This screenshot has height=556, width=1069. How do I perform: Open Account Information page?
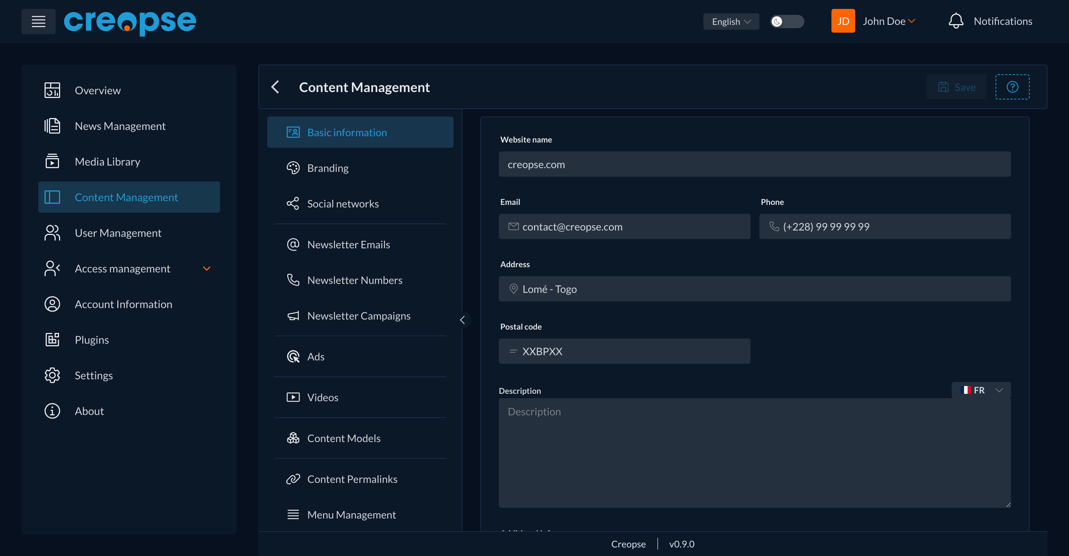point(129,305)
